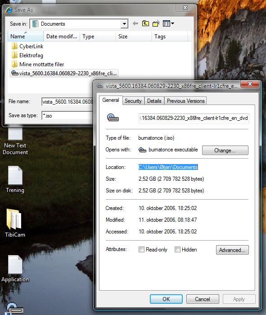Sort by Type column header
Viewport: 266px width, 315px height.
point(98,37)
